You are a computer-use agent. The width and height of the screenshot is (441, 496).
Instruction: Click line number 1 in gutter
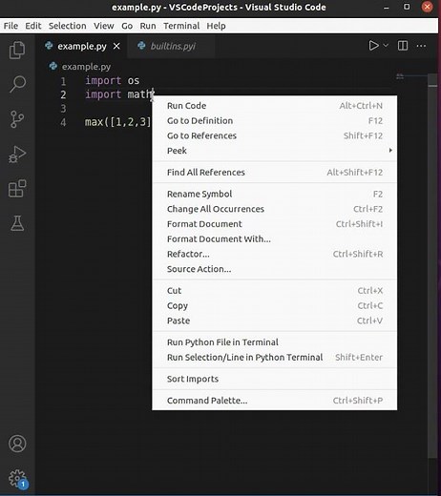[x=63, y=81]
